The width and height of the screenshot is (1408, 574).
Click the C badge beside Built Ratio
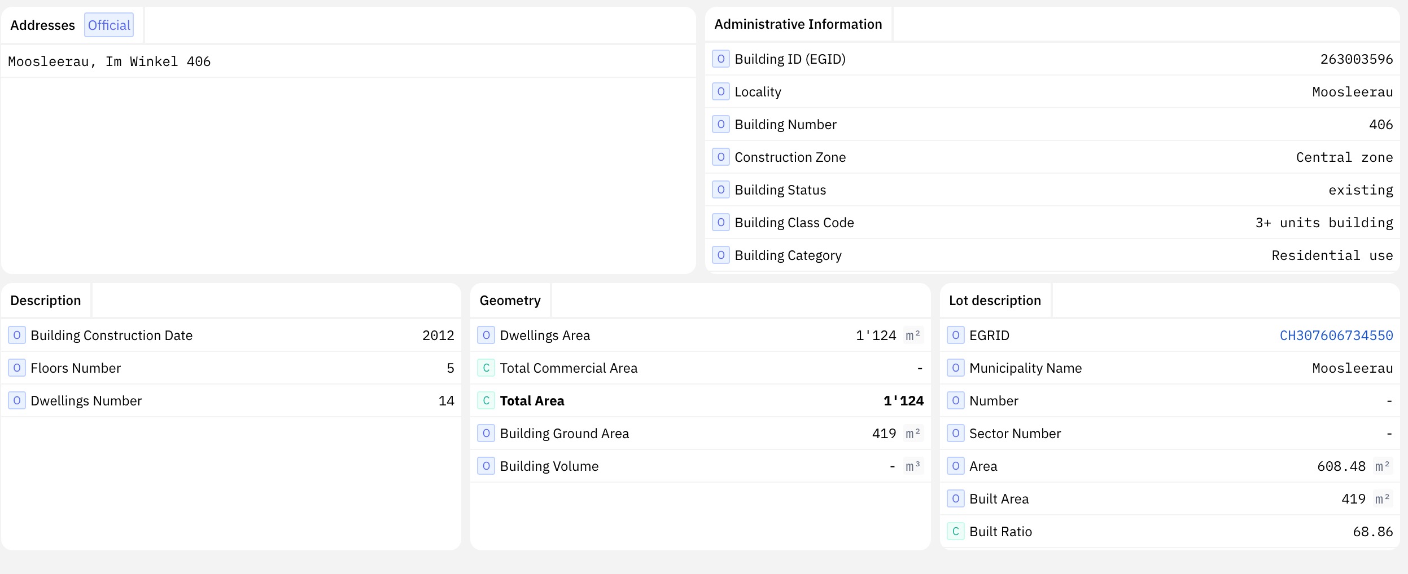point(955,531)
